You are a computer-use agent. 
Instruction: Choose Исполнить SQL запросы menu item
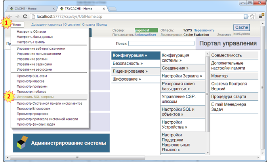[x=35, y=97]
